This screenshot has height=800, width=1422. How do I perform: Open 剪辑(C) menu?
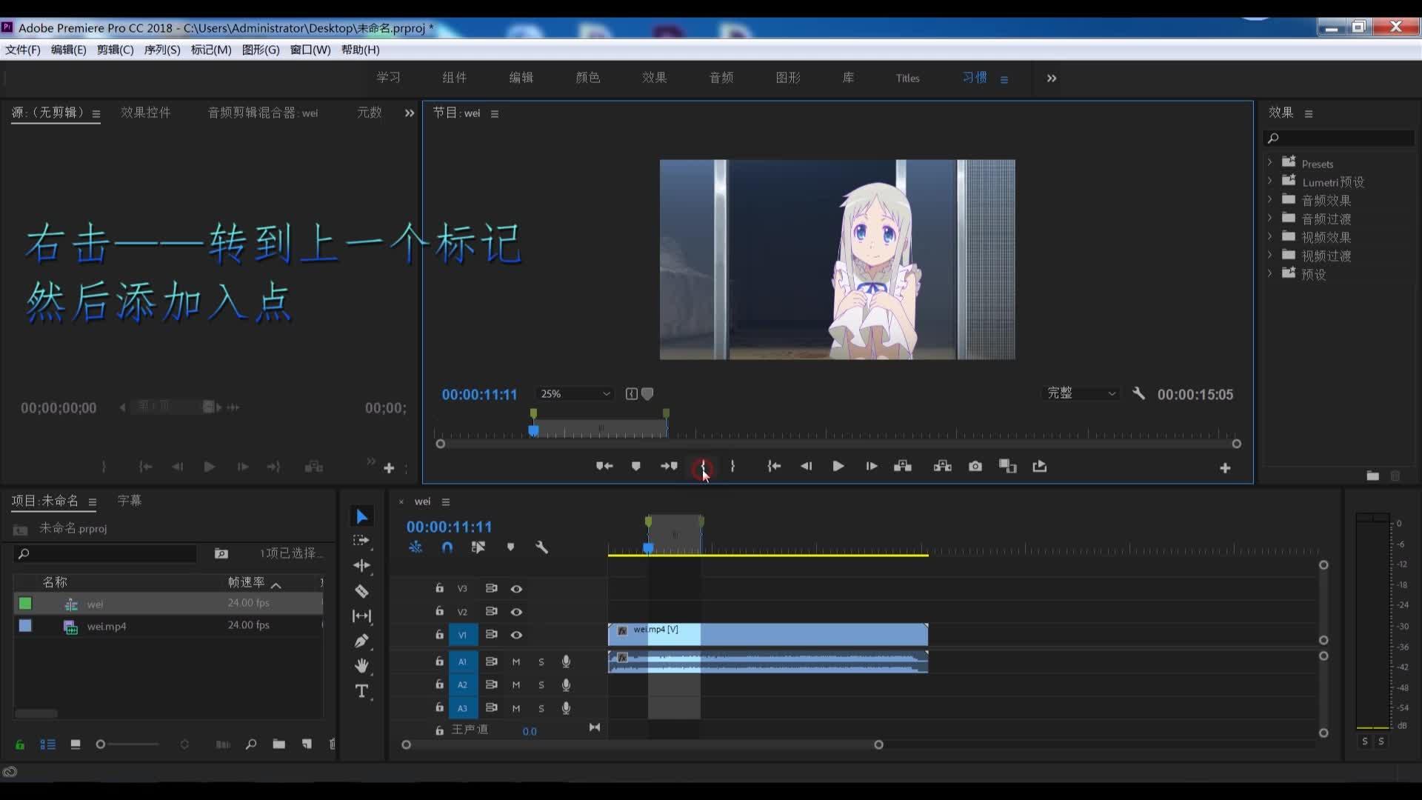115,50
